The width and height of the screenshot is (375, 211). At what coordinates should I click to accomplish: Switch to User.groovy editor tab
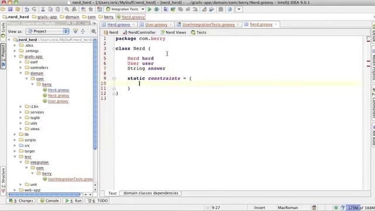tap(156, 25)
